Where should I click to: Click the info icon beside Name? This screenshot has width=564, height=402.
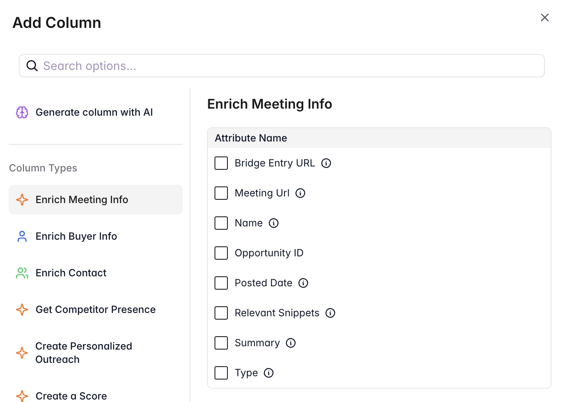274,223
